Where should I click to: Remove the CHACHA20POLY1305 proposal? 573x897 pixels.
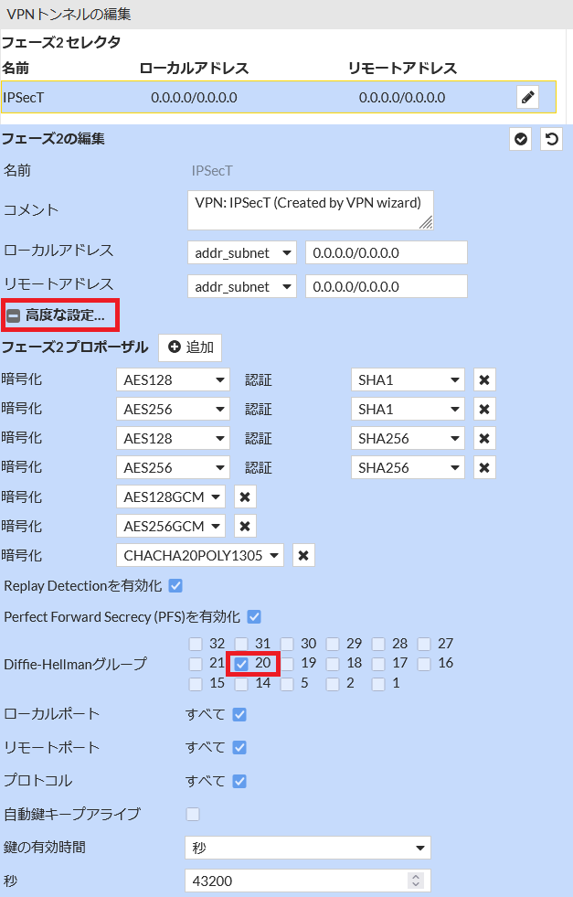point(303,555)
